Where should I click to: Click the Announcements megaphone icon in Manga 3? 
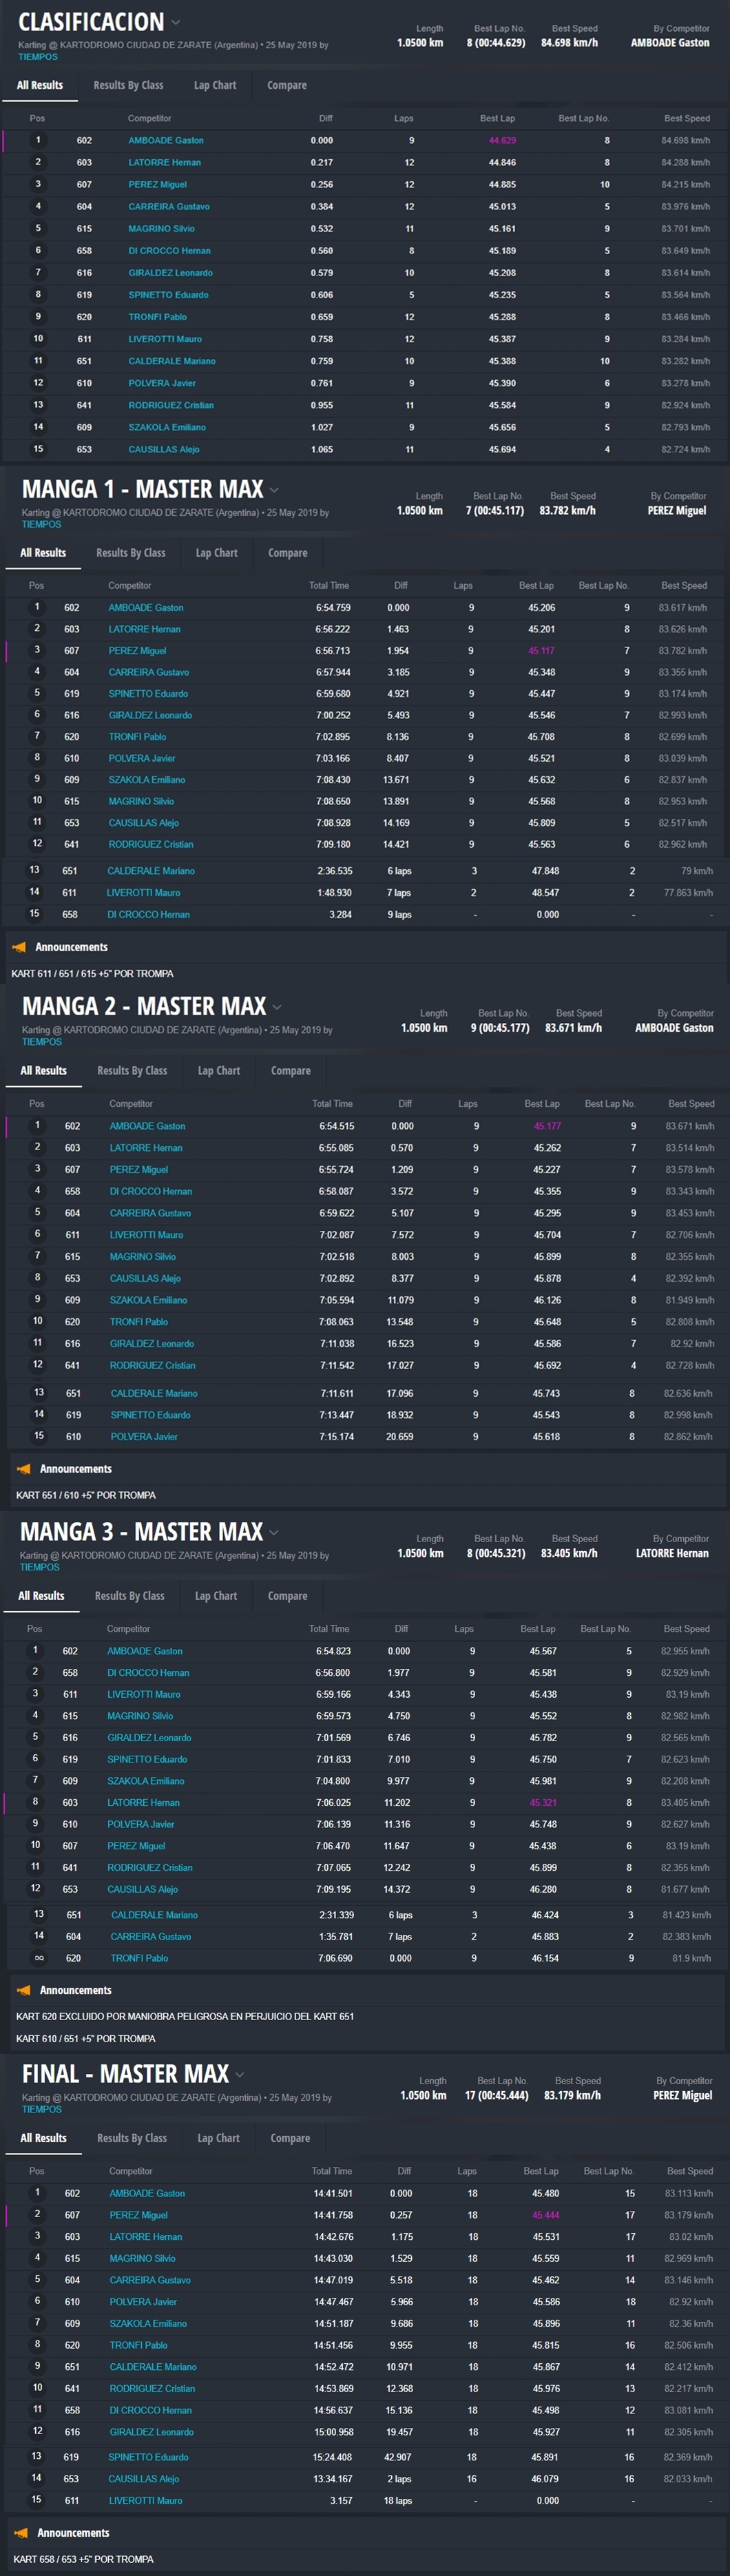coord(23,1990)
